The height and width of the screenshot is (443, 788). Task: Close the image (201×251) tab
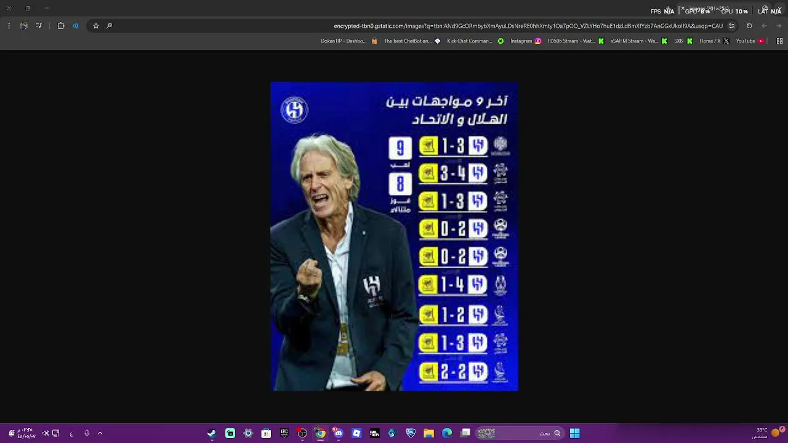682,9
